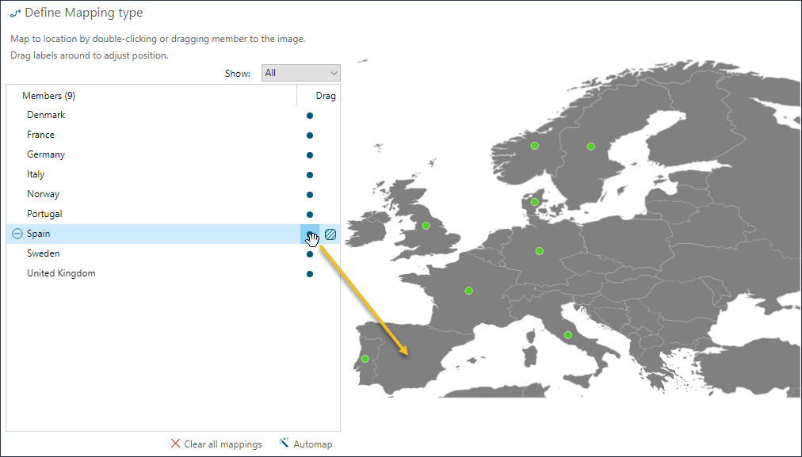Select the green marker on Germany
The height and width of the screenshot is (457, 802).
pyautogui.click(x=539, y=251)
